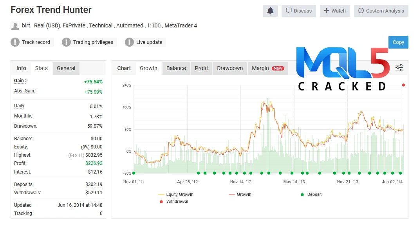Select the Balance chart tab
The image size is (419, 226).
pyautogui.click(x=176, y=68)
